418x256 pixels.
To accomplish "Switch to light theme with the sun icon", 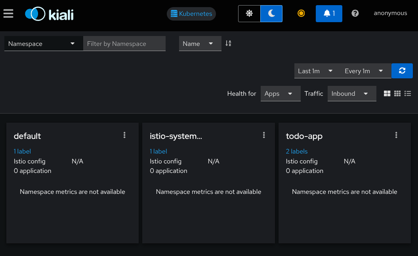I will point(249,13).
